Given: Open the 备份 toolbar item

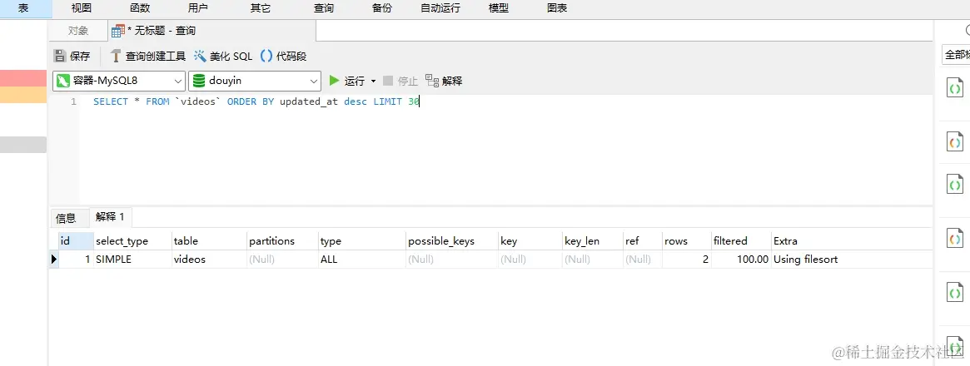Looking at the screenshot, I should [381, 8].
